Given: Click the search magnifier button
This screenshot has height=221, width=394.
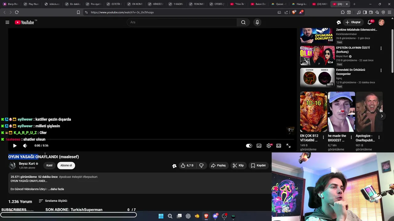Looking at the screenshot, I should pos(243,22).
